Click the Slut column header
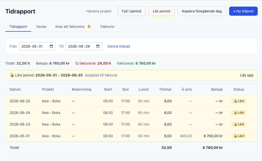Screen dimensions: 262x161 pos(125,89)
